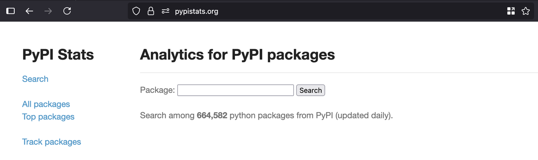This screenshot has width=538, height=160.
Task: Focus the Package text input field
Action: [x=235, y=90]
